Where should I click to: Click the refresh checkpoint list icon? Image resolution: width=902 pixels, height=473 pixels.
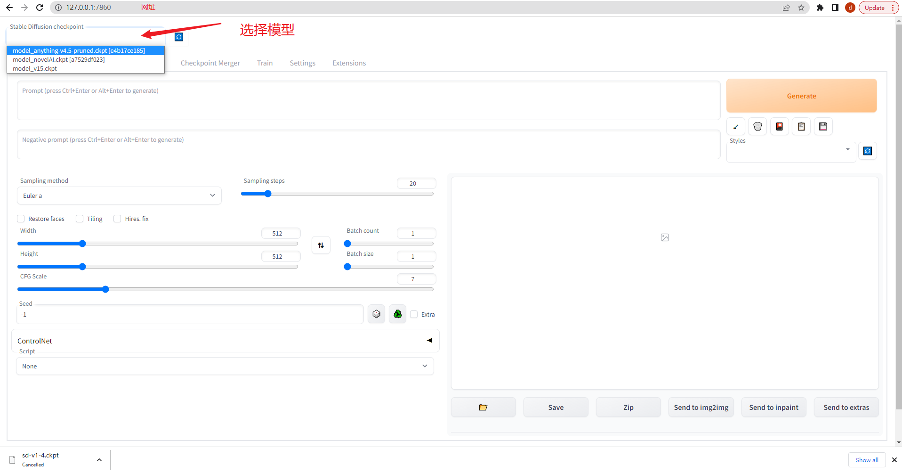pos(179,37)
